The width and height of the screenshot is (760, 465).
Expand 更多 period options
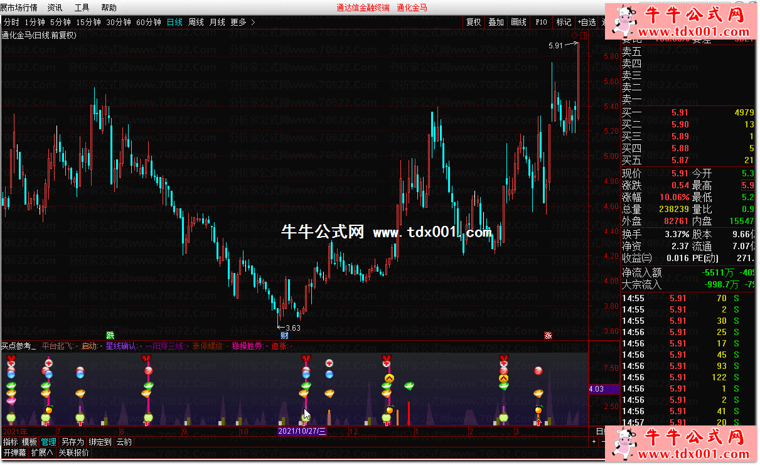tap(243, 22)
